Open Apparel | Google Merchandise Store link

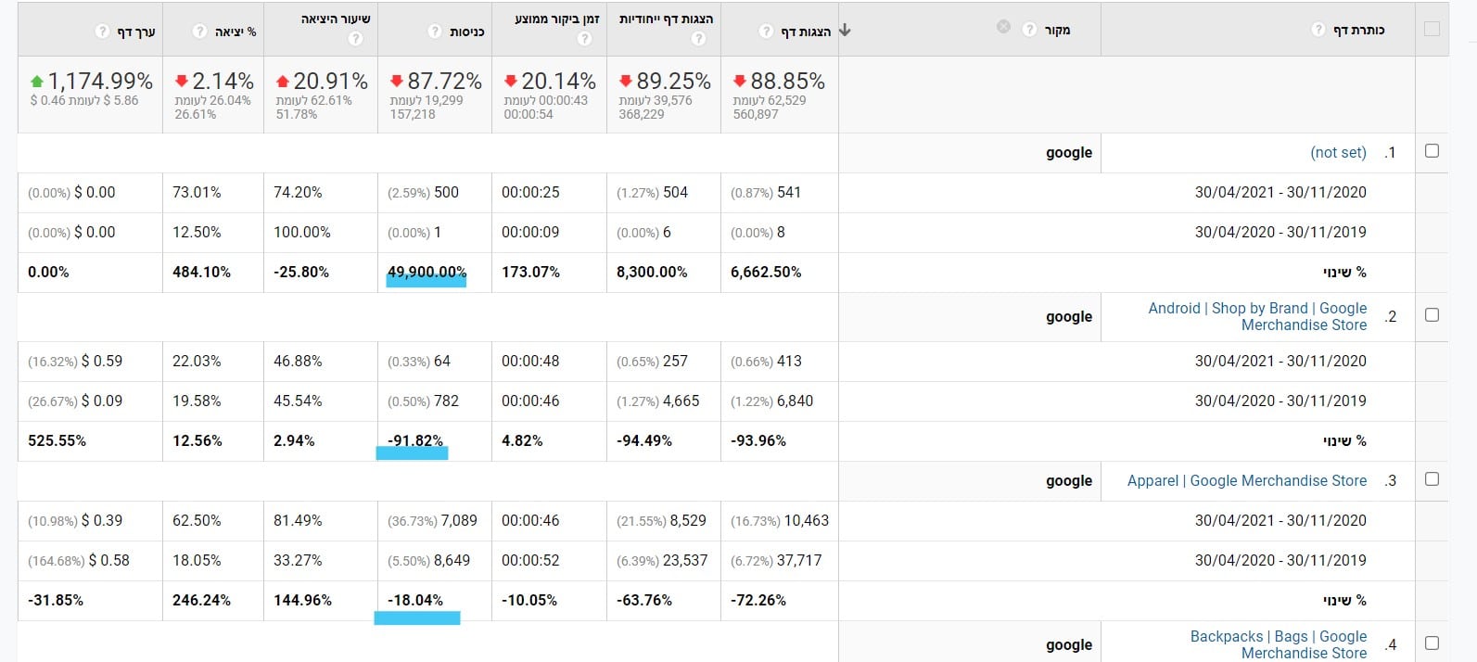[1247, 480]
